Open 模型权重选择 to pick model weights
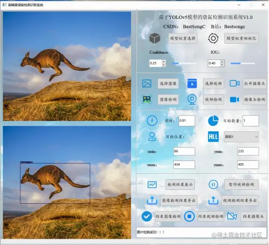 pos(183,38)
